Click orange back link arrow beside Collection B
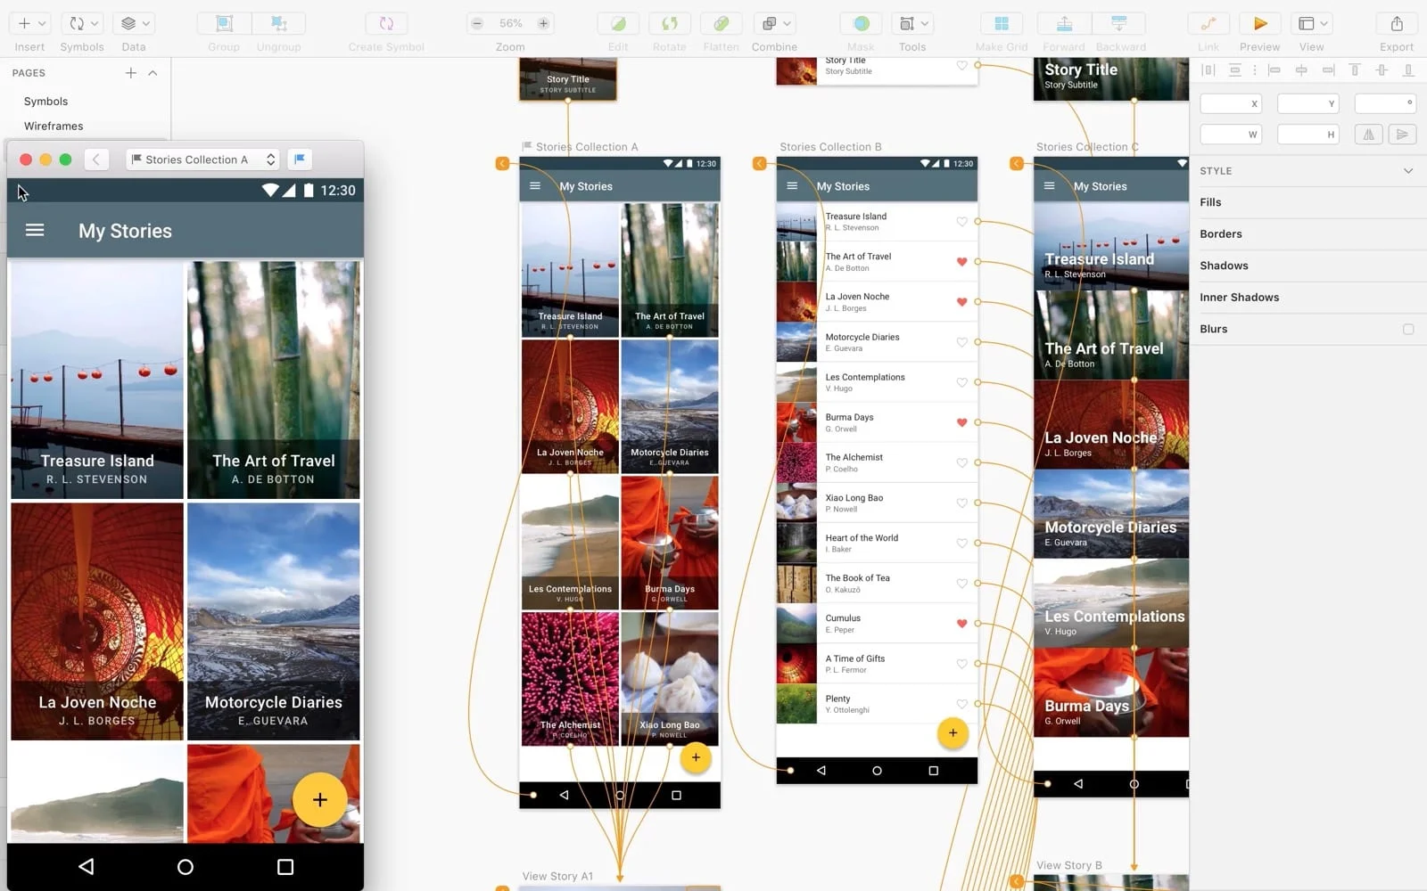The width and height of the screenshot is (1427, 891). pyautogui.click(x=759, y=163)
